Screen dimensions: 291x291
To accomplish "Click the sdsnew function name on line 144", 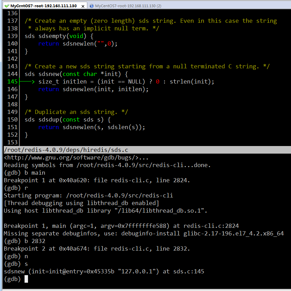I will click(47, 74).
